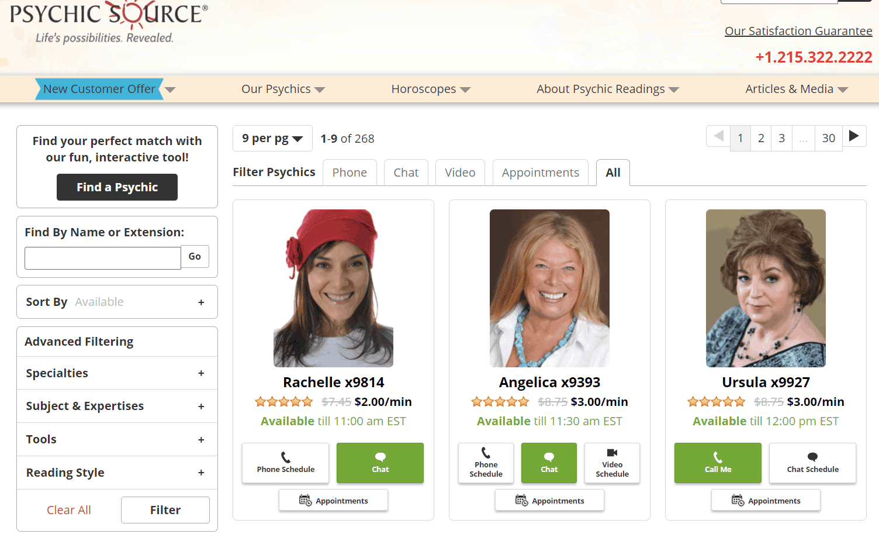Open Ursula's profile photo
The width and height of the screenshot is (879, 534).
(x=766, y=288)
